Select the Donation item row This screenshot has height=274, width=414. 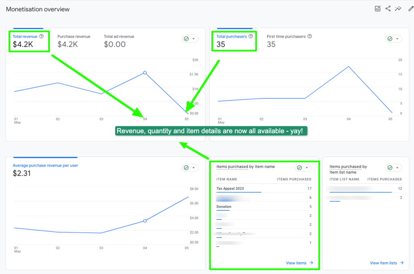(x=223, y=206)
